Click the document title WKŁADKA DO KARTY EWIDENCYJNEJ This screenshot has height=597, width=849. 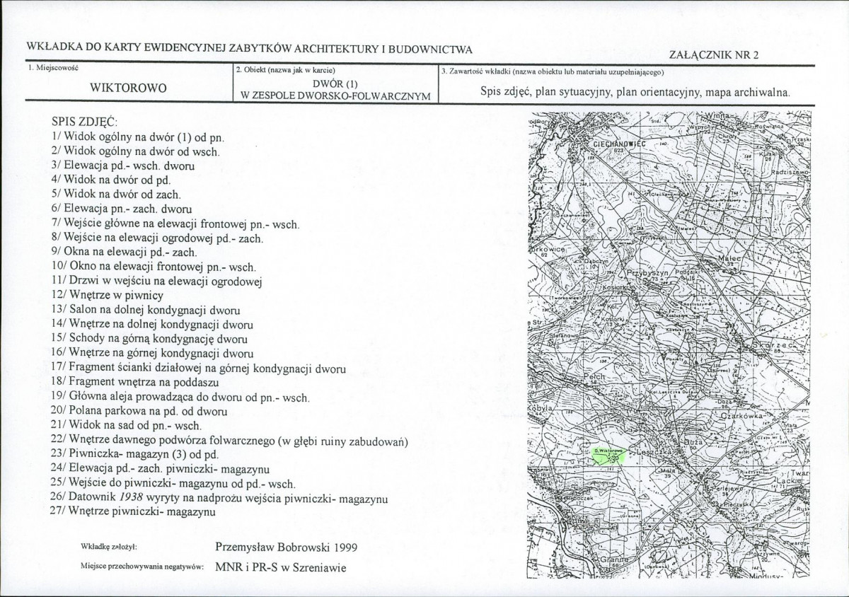[x=249, y=48]
